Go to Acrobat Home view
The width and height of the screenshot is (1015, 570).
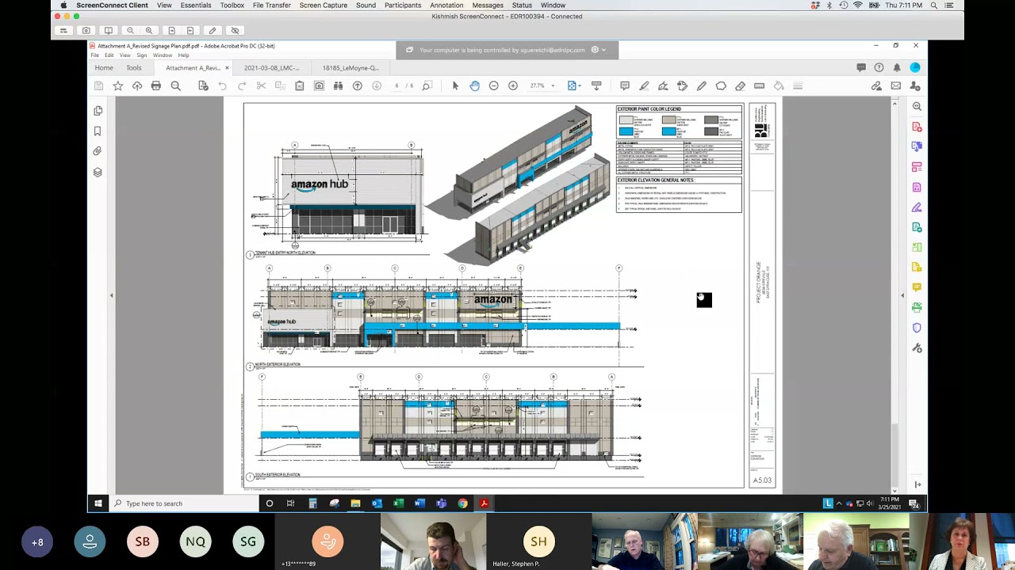click(x=104, y=68)
